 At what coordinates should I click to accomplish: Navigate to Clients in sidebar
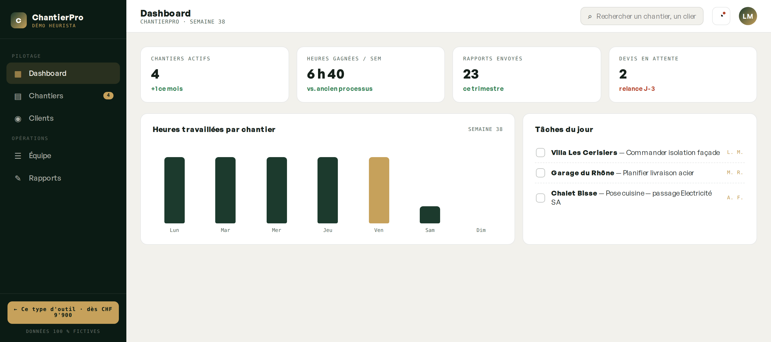(x=63, y=118)
